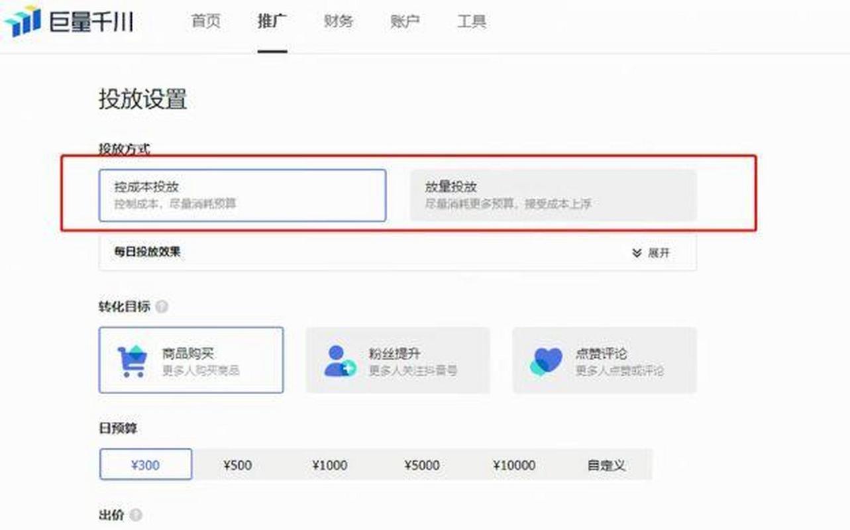Select 控成本投放 delivery mode
850x530 pixels.
[242, 195]
